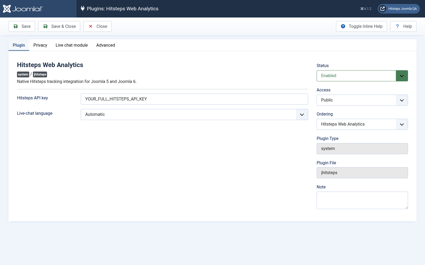Image resolution: width=425 pixels, height=265 pixels.
Task: Save the plugin settings
Action: pyautogui.click(x=22, y=26)
